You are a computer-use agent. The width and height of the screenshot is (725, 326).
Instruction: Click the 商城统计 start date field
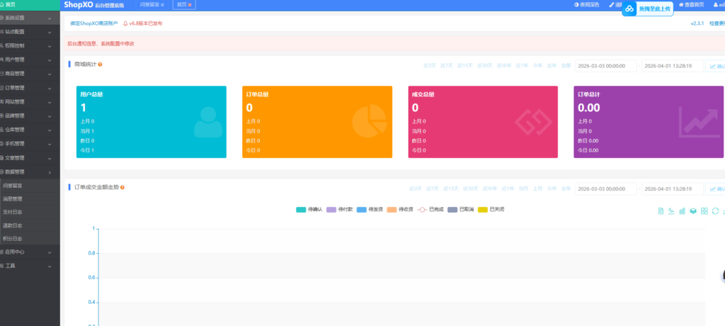tap(605, 66)
